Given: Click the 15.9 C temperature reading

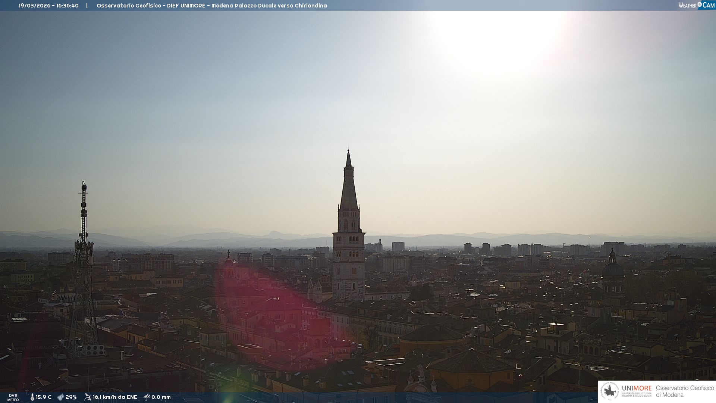Looking at the screenshot, I should 44,397.
